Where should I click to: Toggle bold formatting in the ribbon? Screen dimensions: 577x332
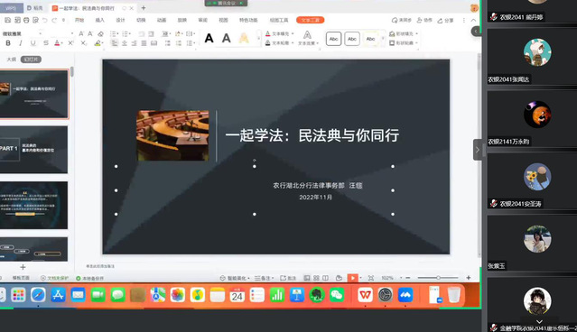click(x=8, y=43)
